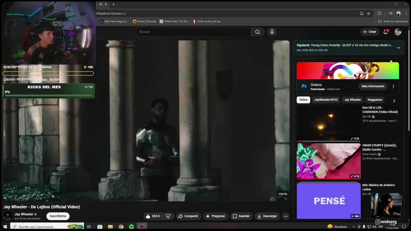Click the Preguntar button
The width and height of the screenshot is (411, 231).
(x=215, y=216)
